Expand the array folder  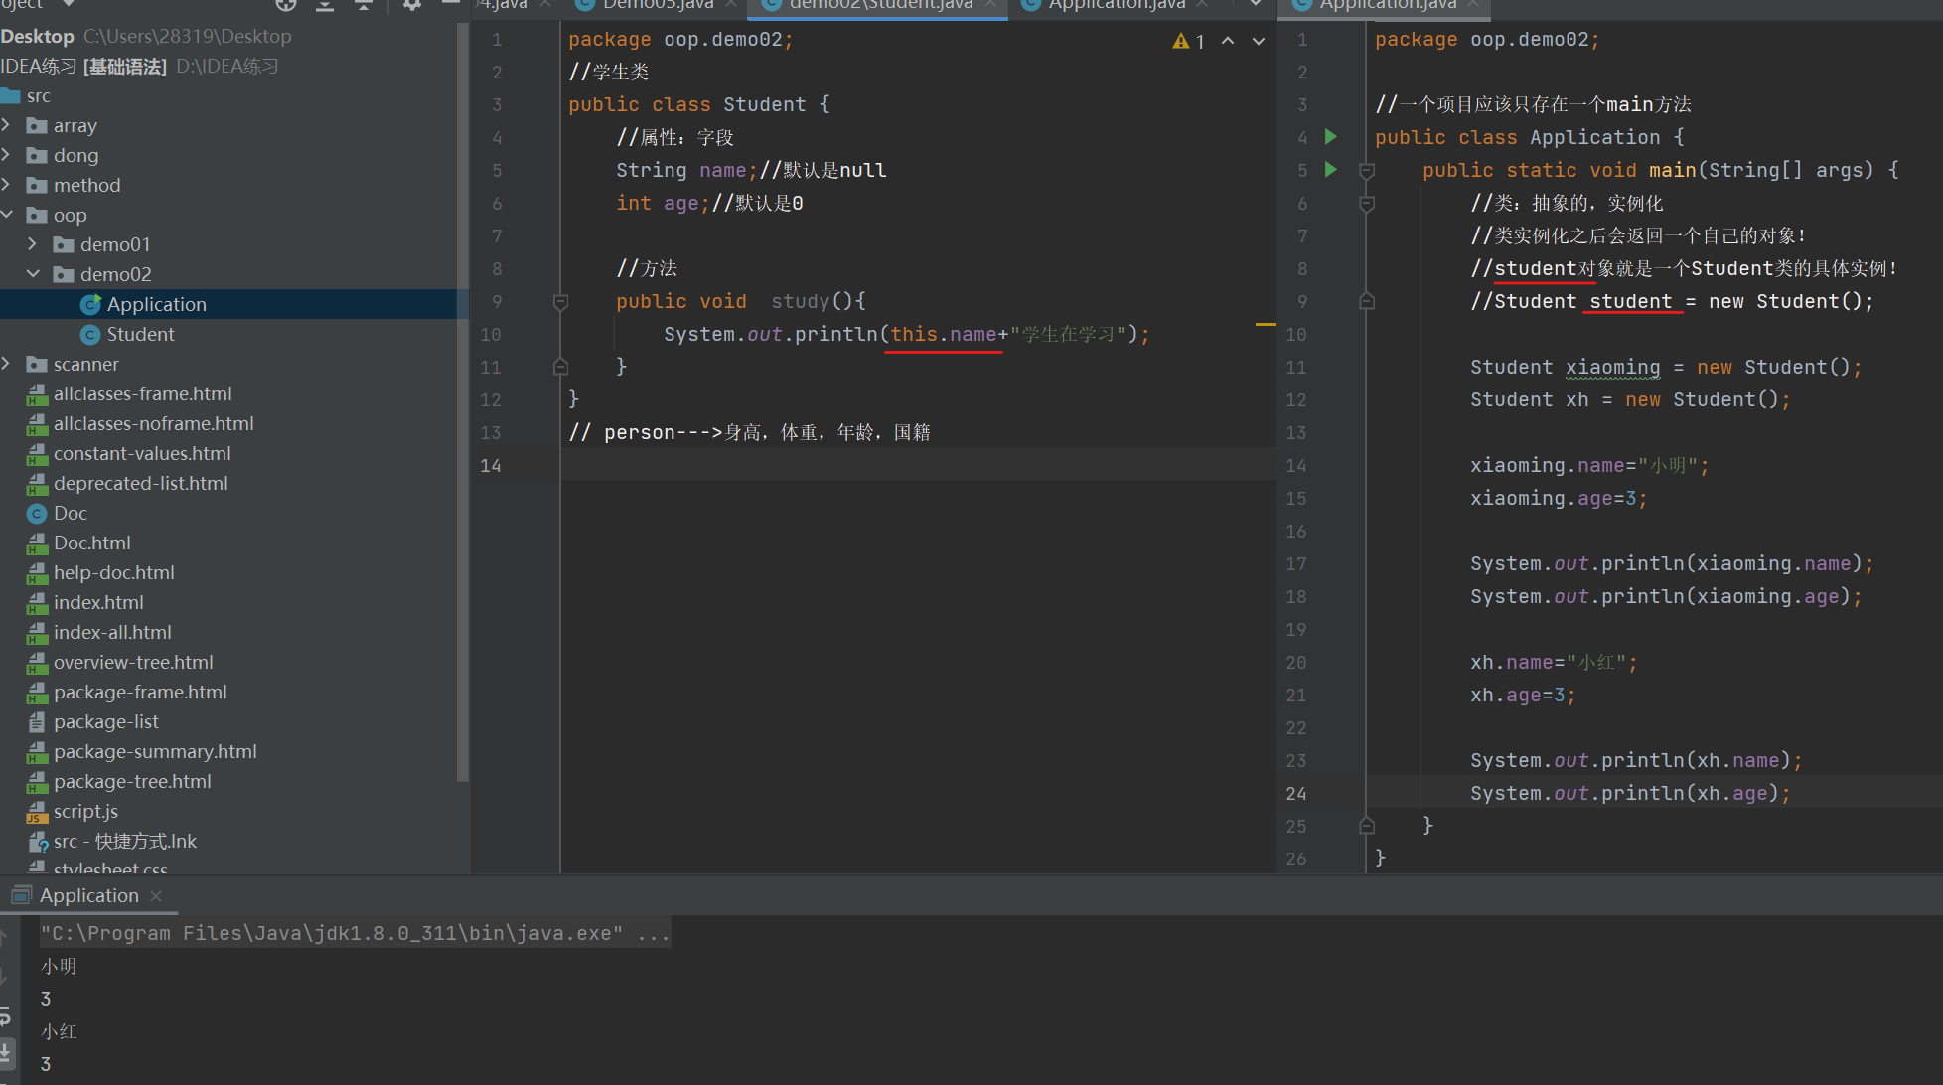(x=7, y=125)
